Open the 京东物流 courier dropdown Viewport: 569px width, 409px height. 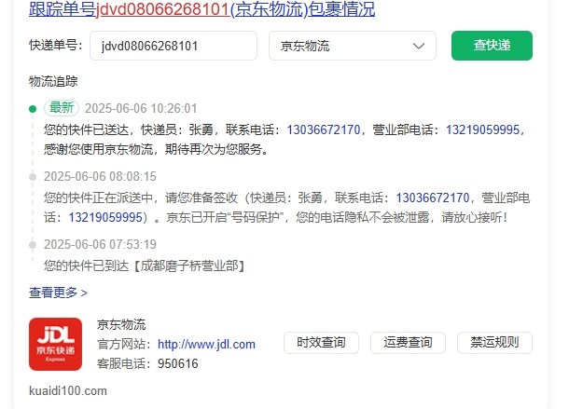coord(353,46)
